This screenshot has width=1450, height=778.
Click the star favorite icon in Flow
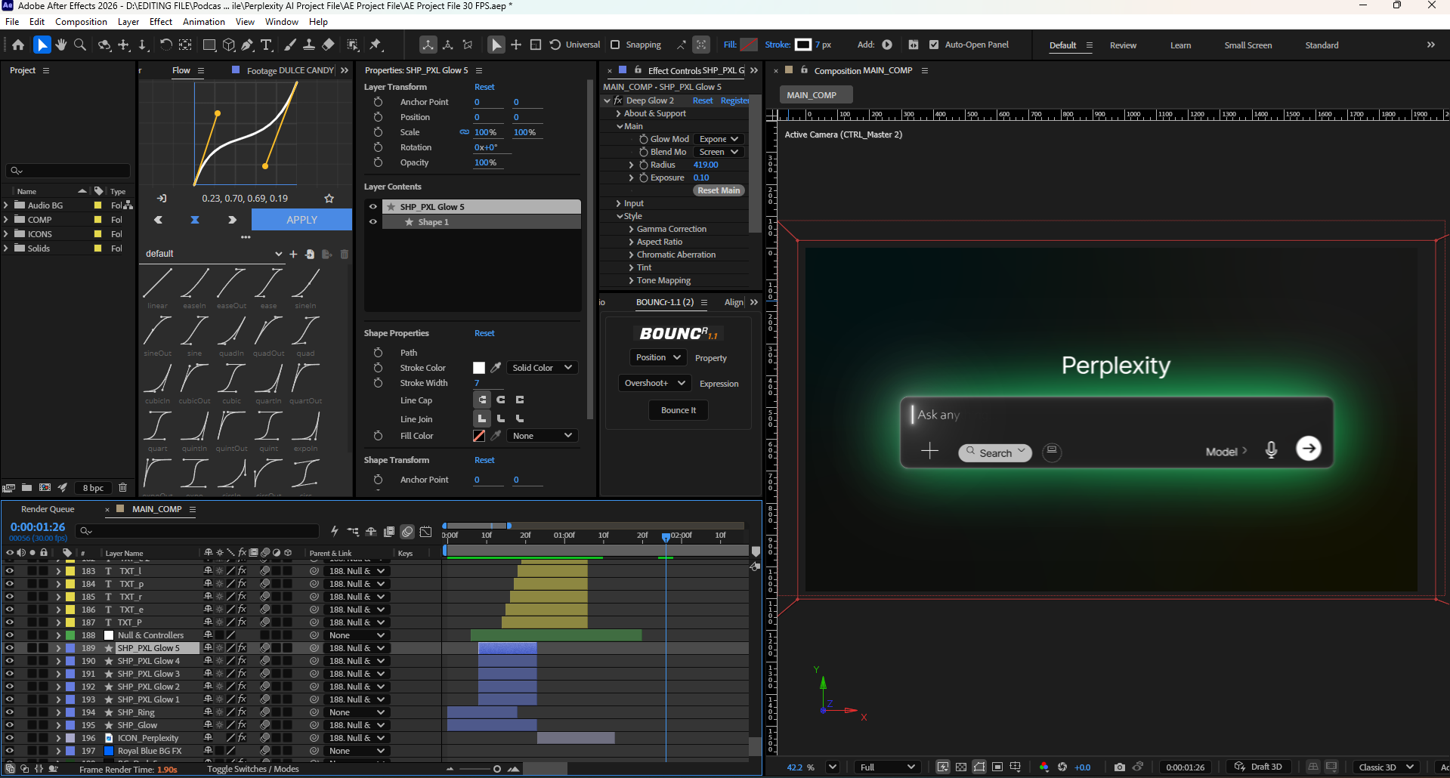(329, 199)
